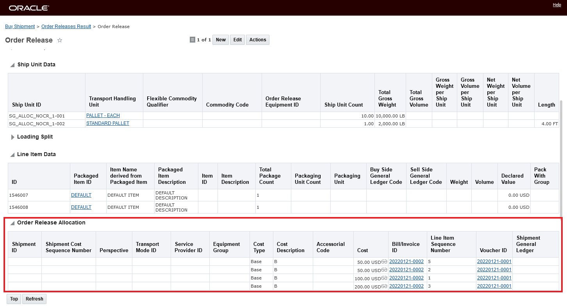The image size is (567, 306).
Task: Open DEFAULT packaged item for line 1546007
Action: pos(81,195)
